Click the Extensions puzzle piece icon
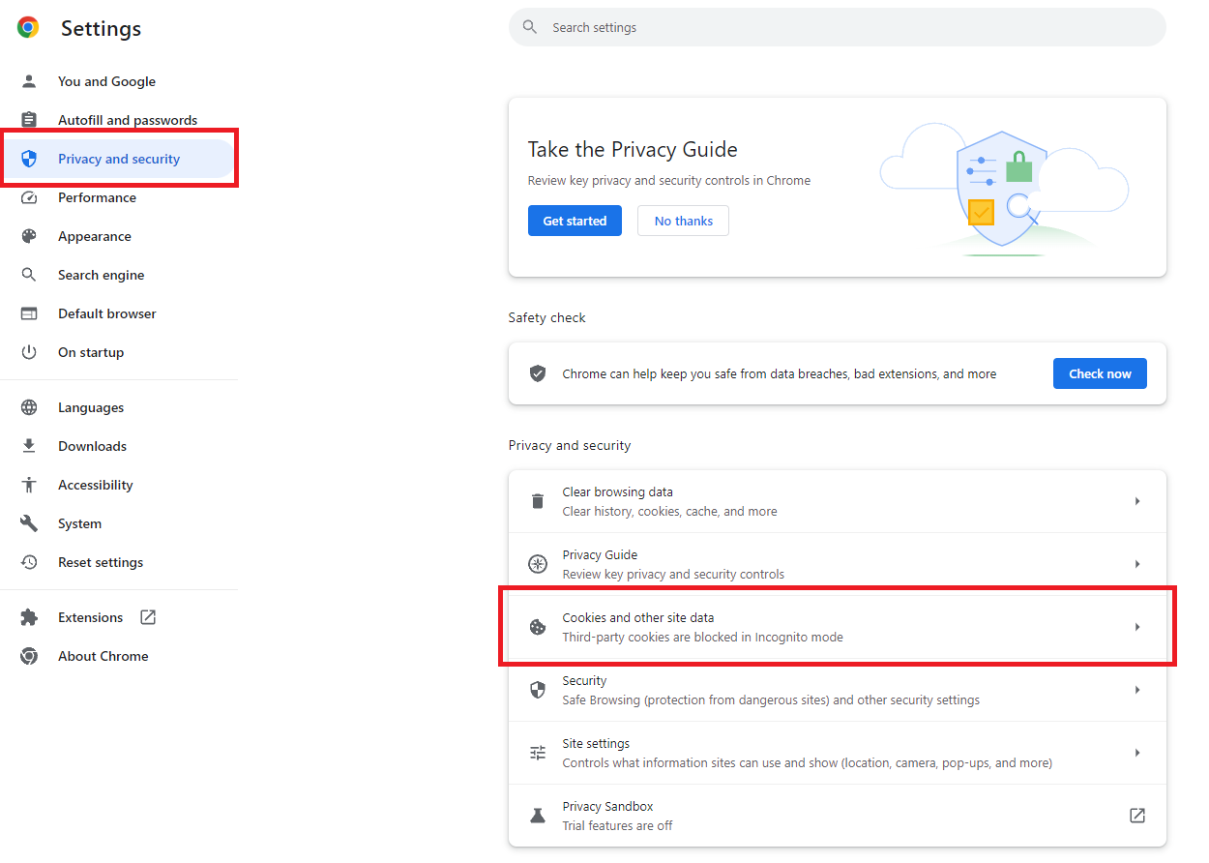1209x863 pixels. pos(29,617)
